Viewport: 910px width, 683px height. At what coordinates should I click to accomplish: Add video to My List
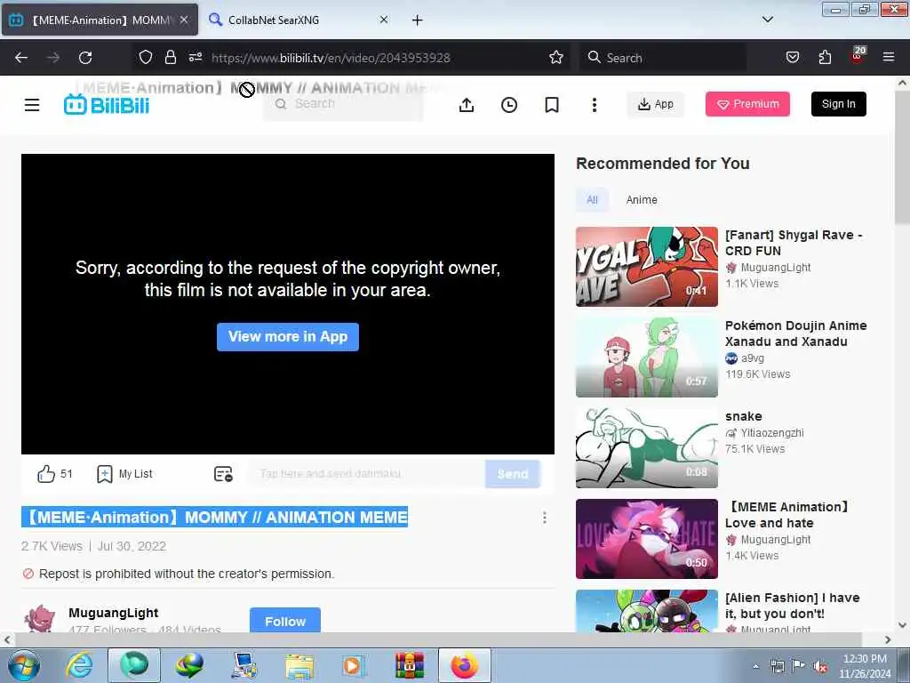(x=124, y=474)
